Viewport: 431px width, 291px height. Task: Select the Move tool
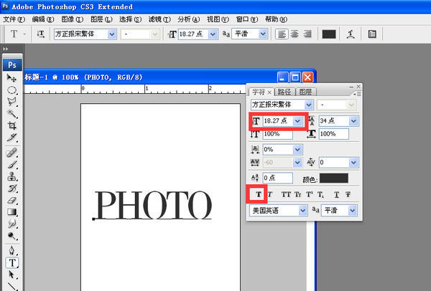(11, 78)
